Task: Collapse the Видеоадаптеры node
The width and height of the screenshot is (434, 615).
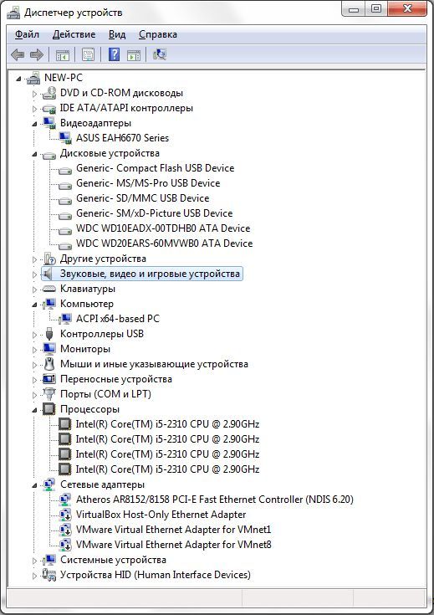Action: [34, 124]
